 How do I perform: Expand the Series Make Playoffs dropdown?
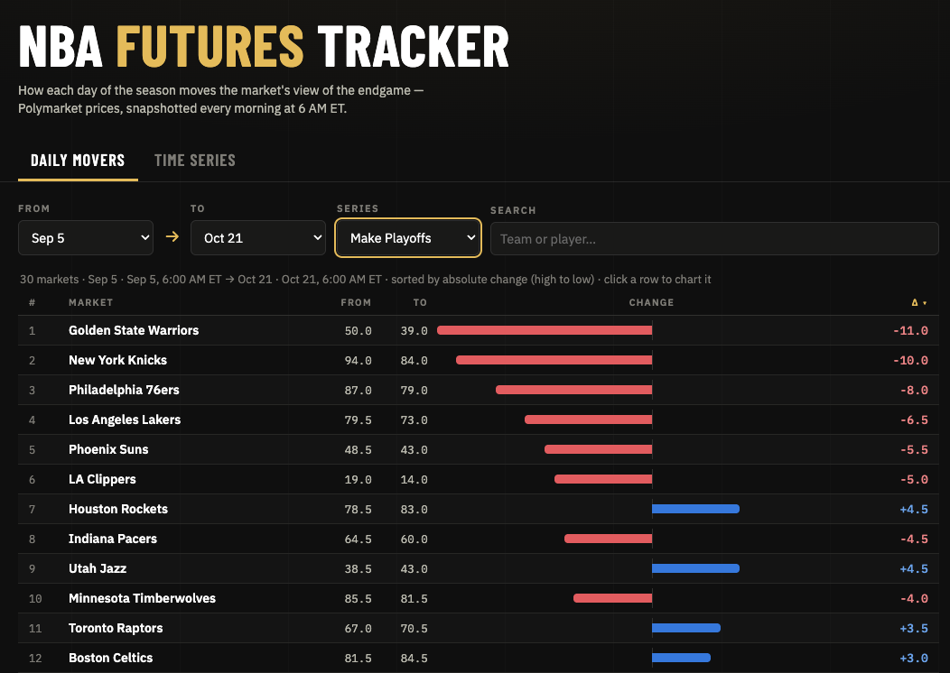[x=408, y=238]
